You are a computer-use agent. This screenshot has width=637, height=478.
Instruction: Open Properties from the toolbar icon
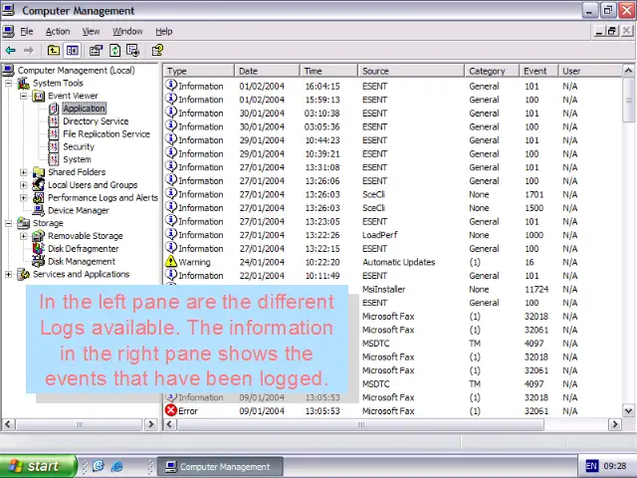(96, 50)
